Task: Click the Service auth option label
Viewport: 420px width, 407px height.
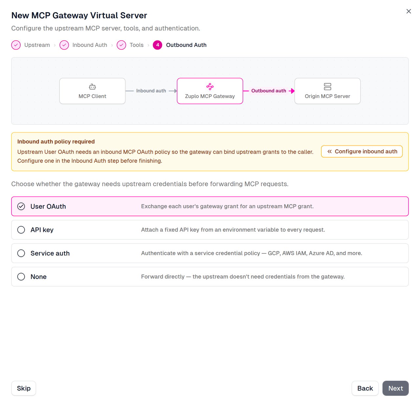Action: (x=50, y=253)
